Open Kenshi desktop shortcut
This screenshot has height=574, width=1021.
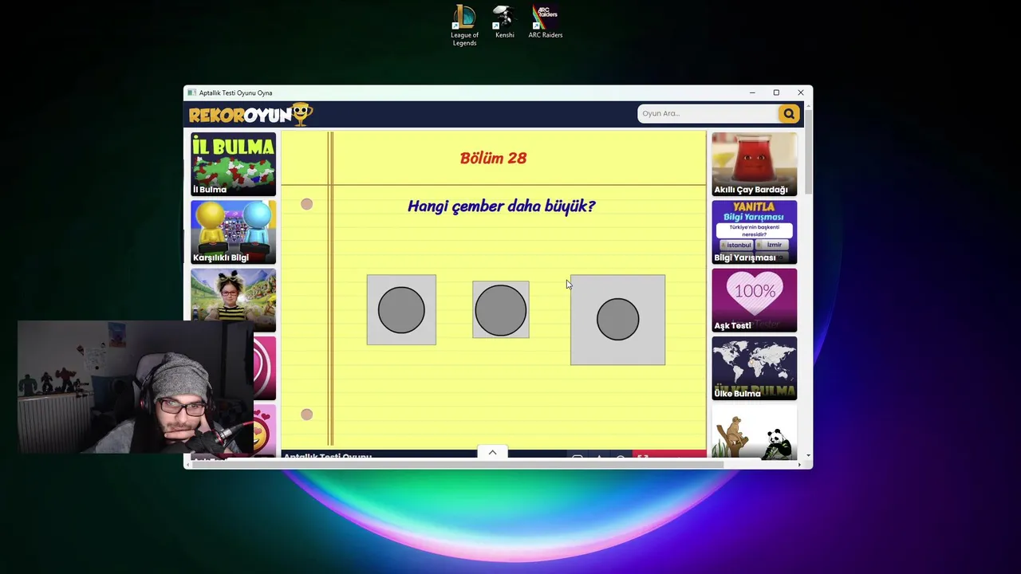504,22
